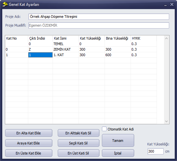Click the Bina Yüksekliği column header
177x161 pixels.
pos(118,38)
